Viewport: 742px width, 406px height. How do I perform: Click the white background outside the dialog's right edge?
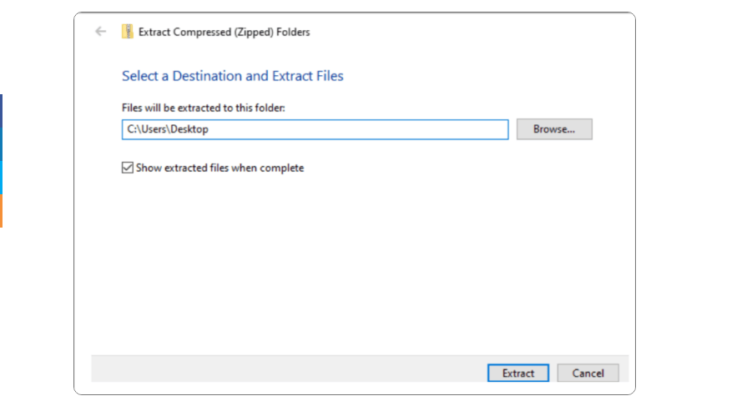(x=689, y=203)
